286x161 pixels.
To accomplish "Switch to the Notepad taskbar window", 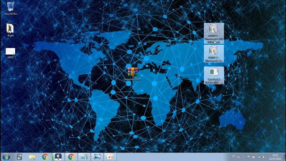I will point(84,157).
